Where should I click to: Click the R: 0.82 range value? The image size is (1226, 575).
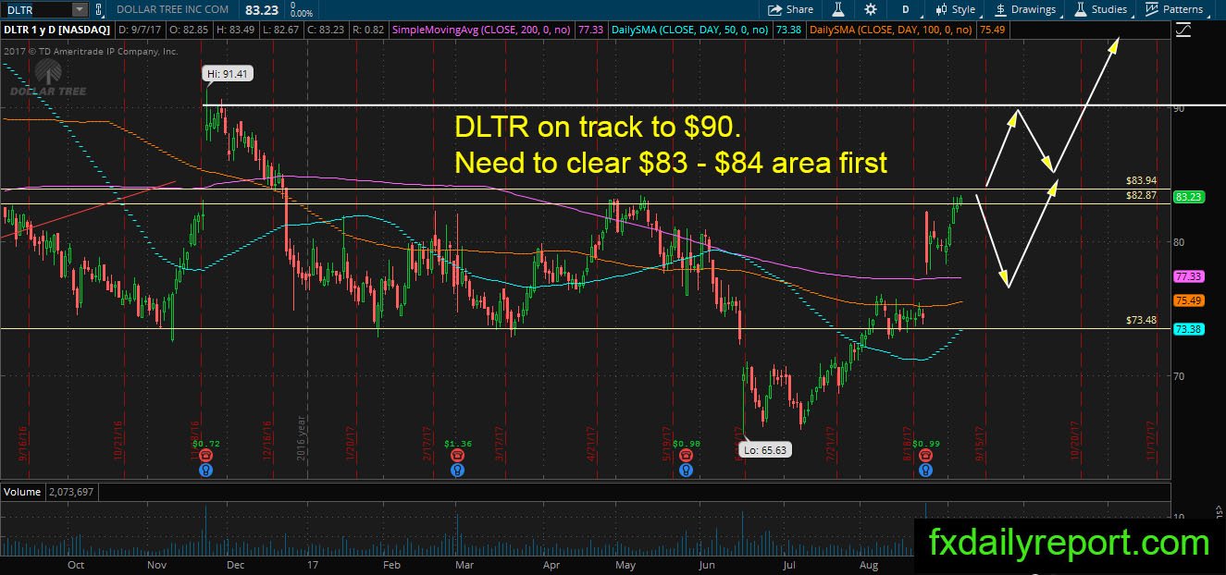point(368,30)
